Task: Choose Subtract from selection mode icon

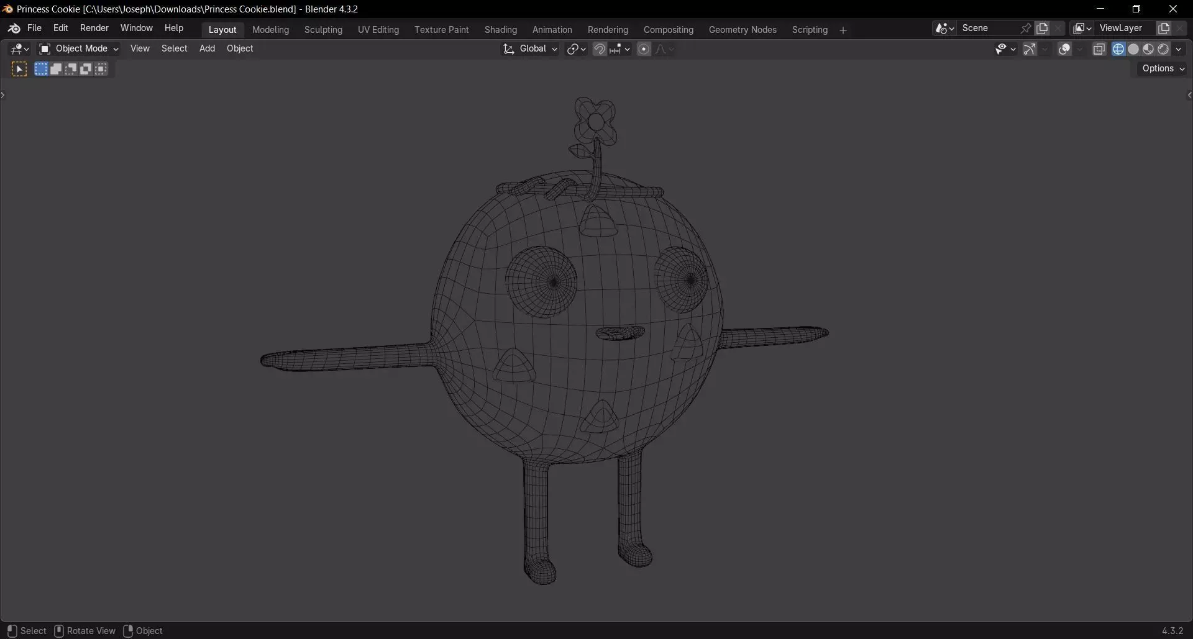Action: (x=71, y=69)
